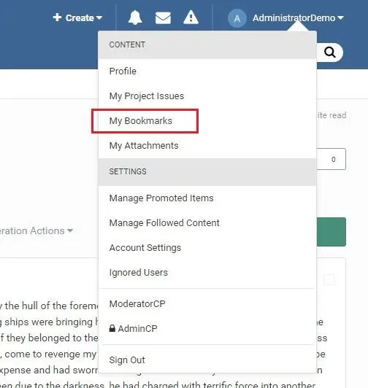Open Account Settings
This screenshot has height=388, width=368.
145,248
